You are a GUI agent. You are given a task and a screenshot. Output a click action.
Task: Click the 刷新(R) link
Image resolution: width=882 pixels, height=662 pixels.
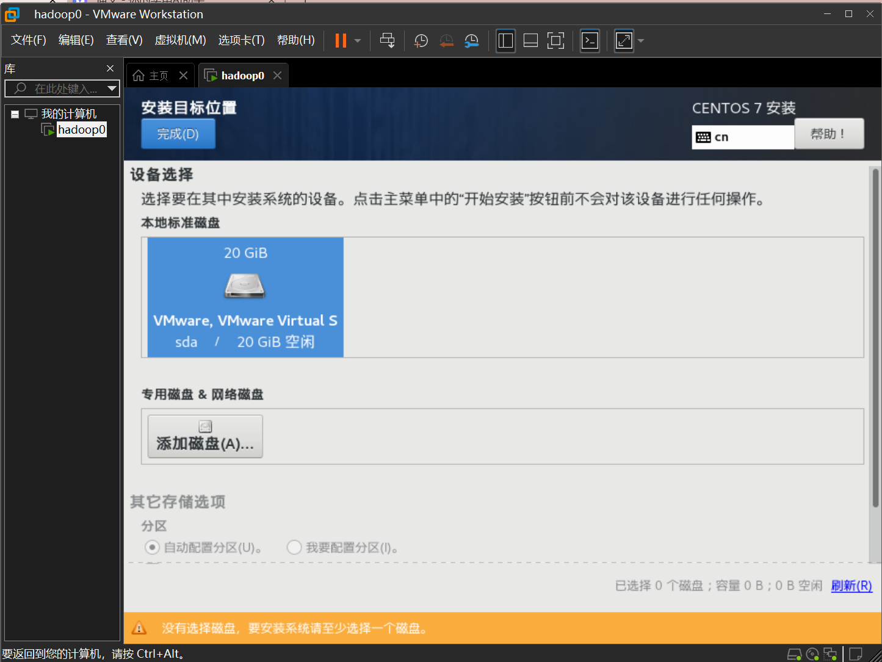tap(851, 586)
